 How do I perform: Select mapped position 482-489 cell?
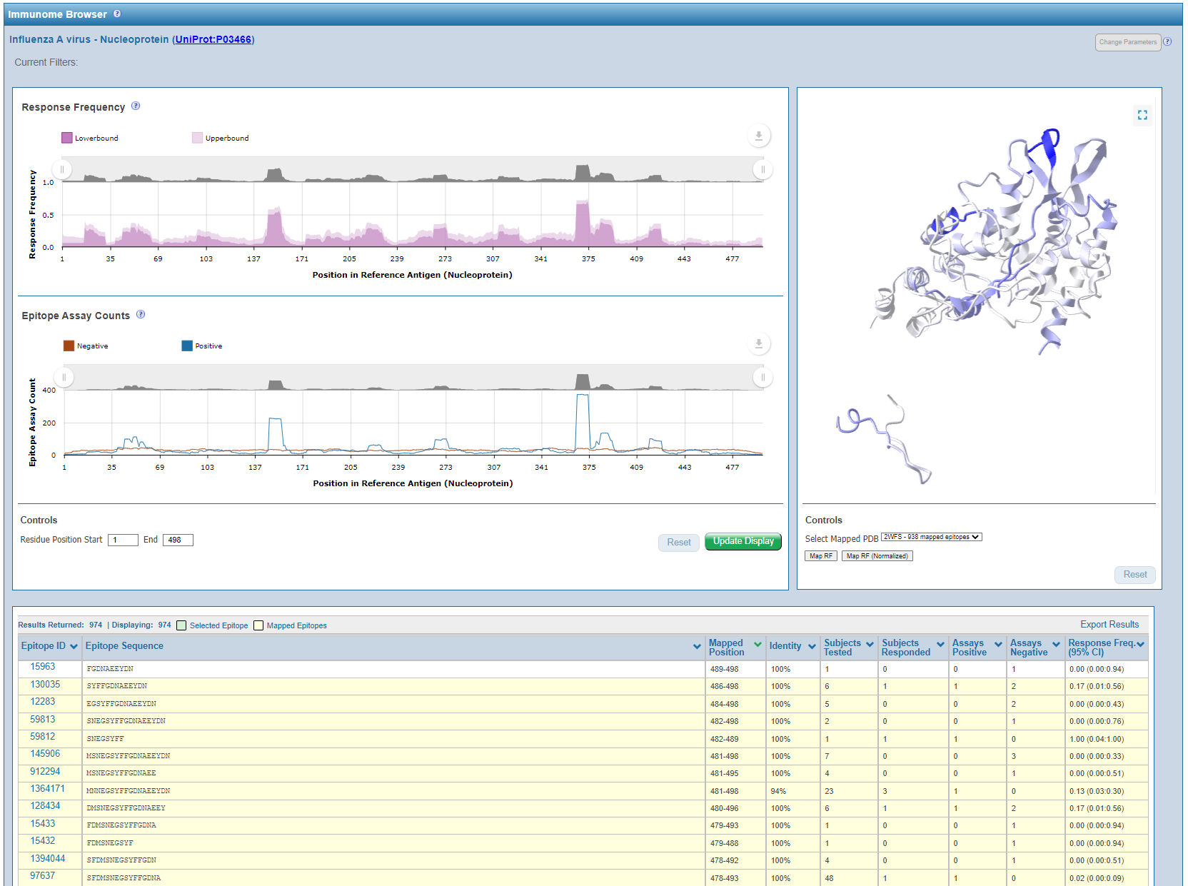pos(735,739)
